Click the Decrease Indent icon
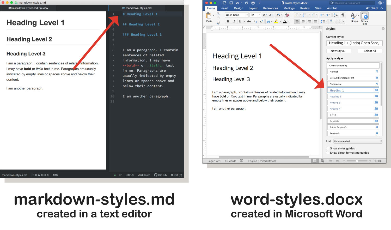 coord(322,15)
